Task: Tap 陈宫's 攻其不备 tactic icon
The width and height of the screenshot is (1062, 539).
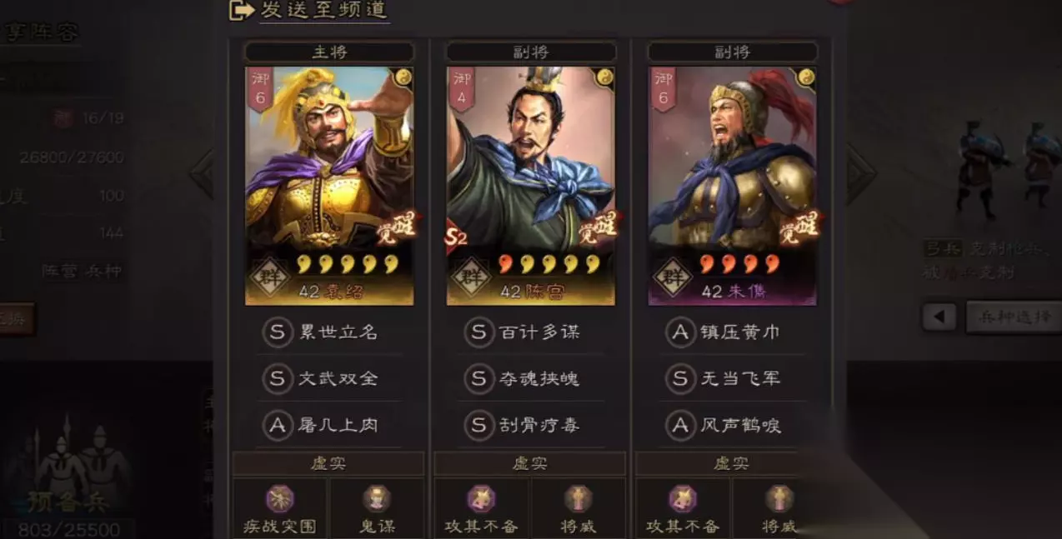Action: (x=481, y=498)
